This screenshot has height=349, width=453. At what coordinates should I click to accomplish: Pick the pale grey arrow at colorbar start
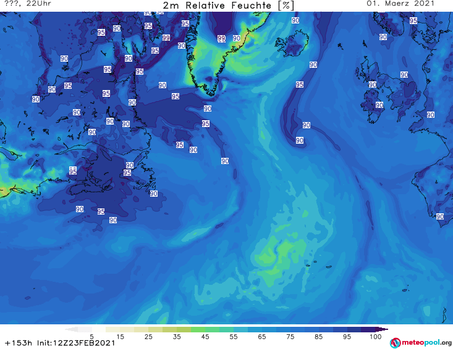coord(71,329)
